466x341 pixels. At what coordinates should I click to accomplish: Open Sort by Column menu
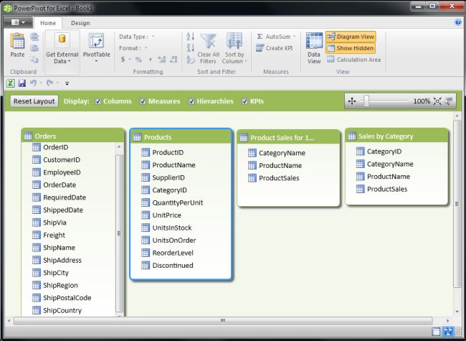[234, 48]
